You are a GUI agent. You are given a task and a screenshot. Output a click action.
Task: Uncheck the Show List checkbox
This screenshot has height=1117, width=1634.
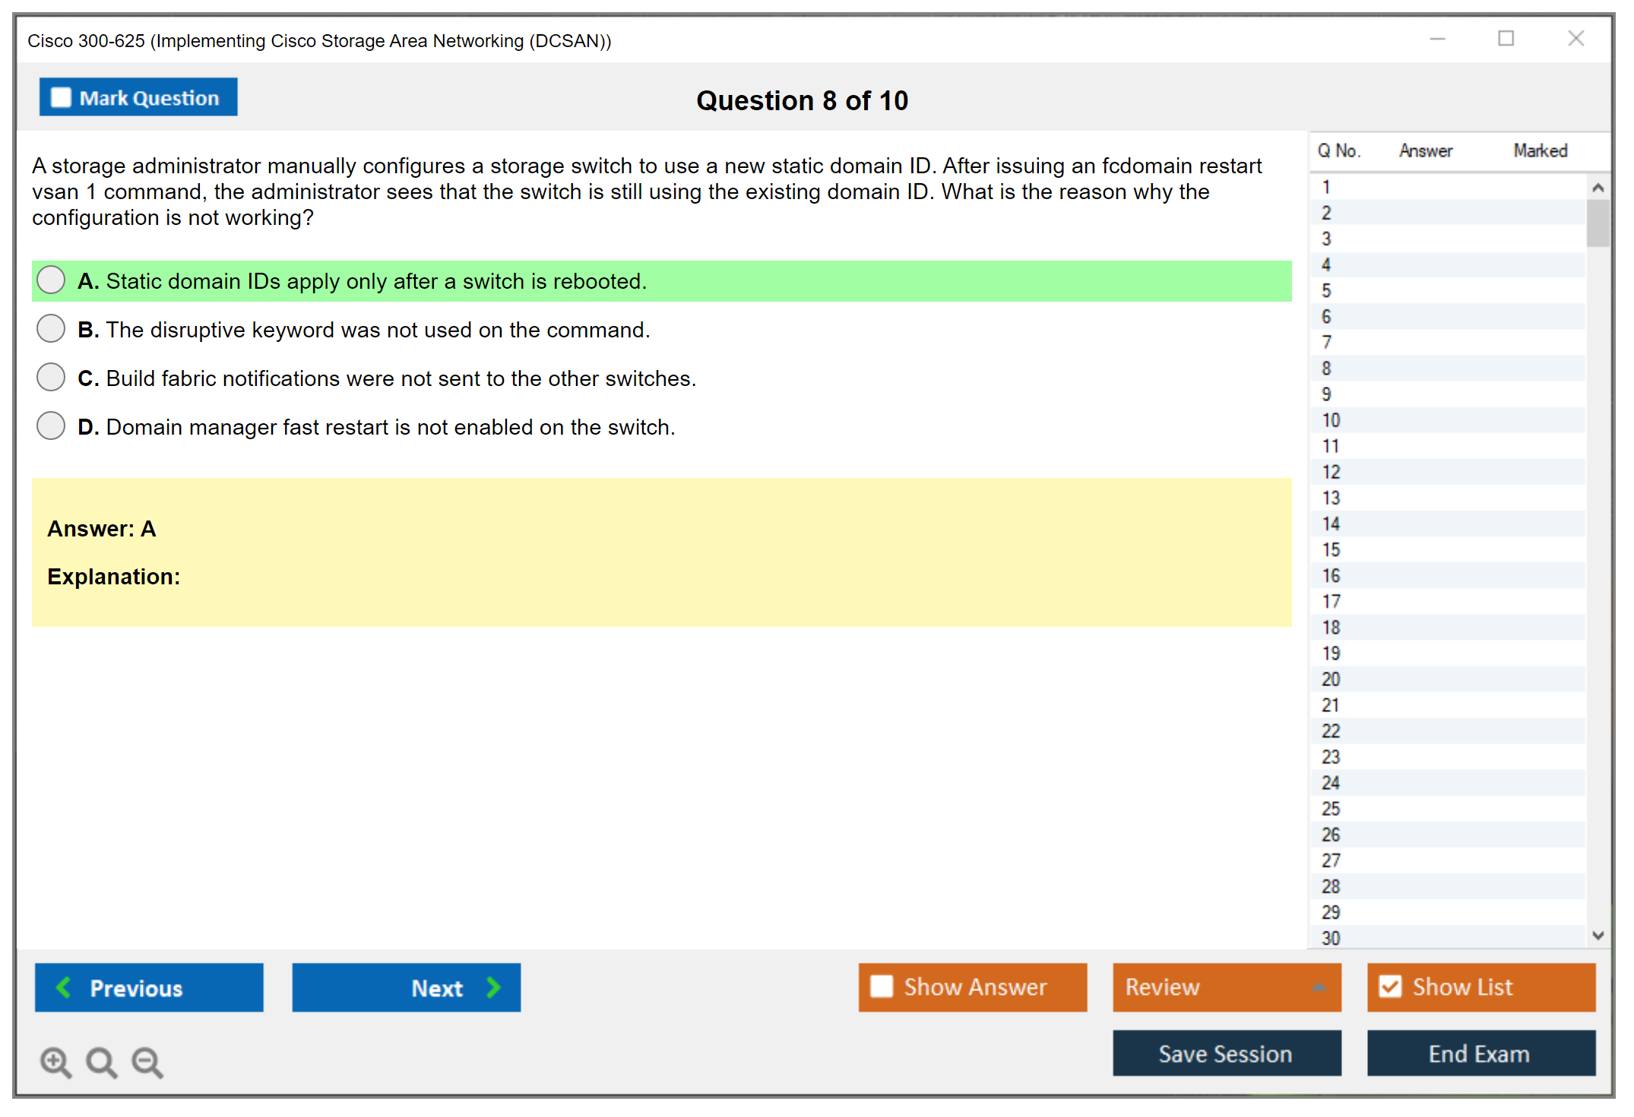pos(1390,986)
